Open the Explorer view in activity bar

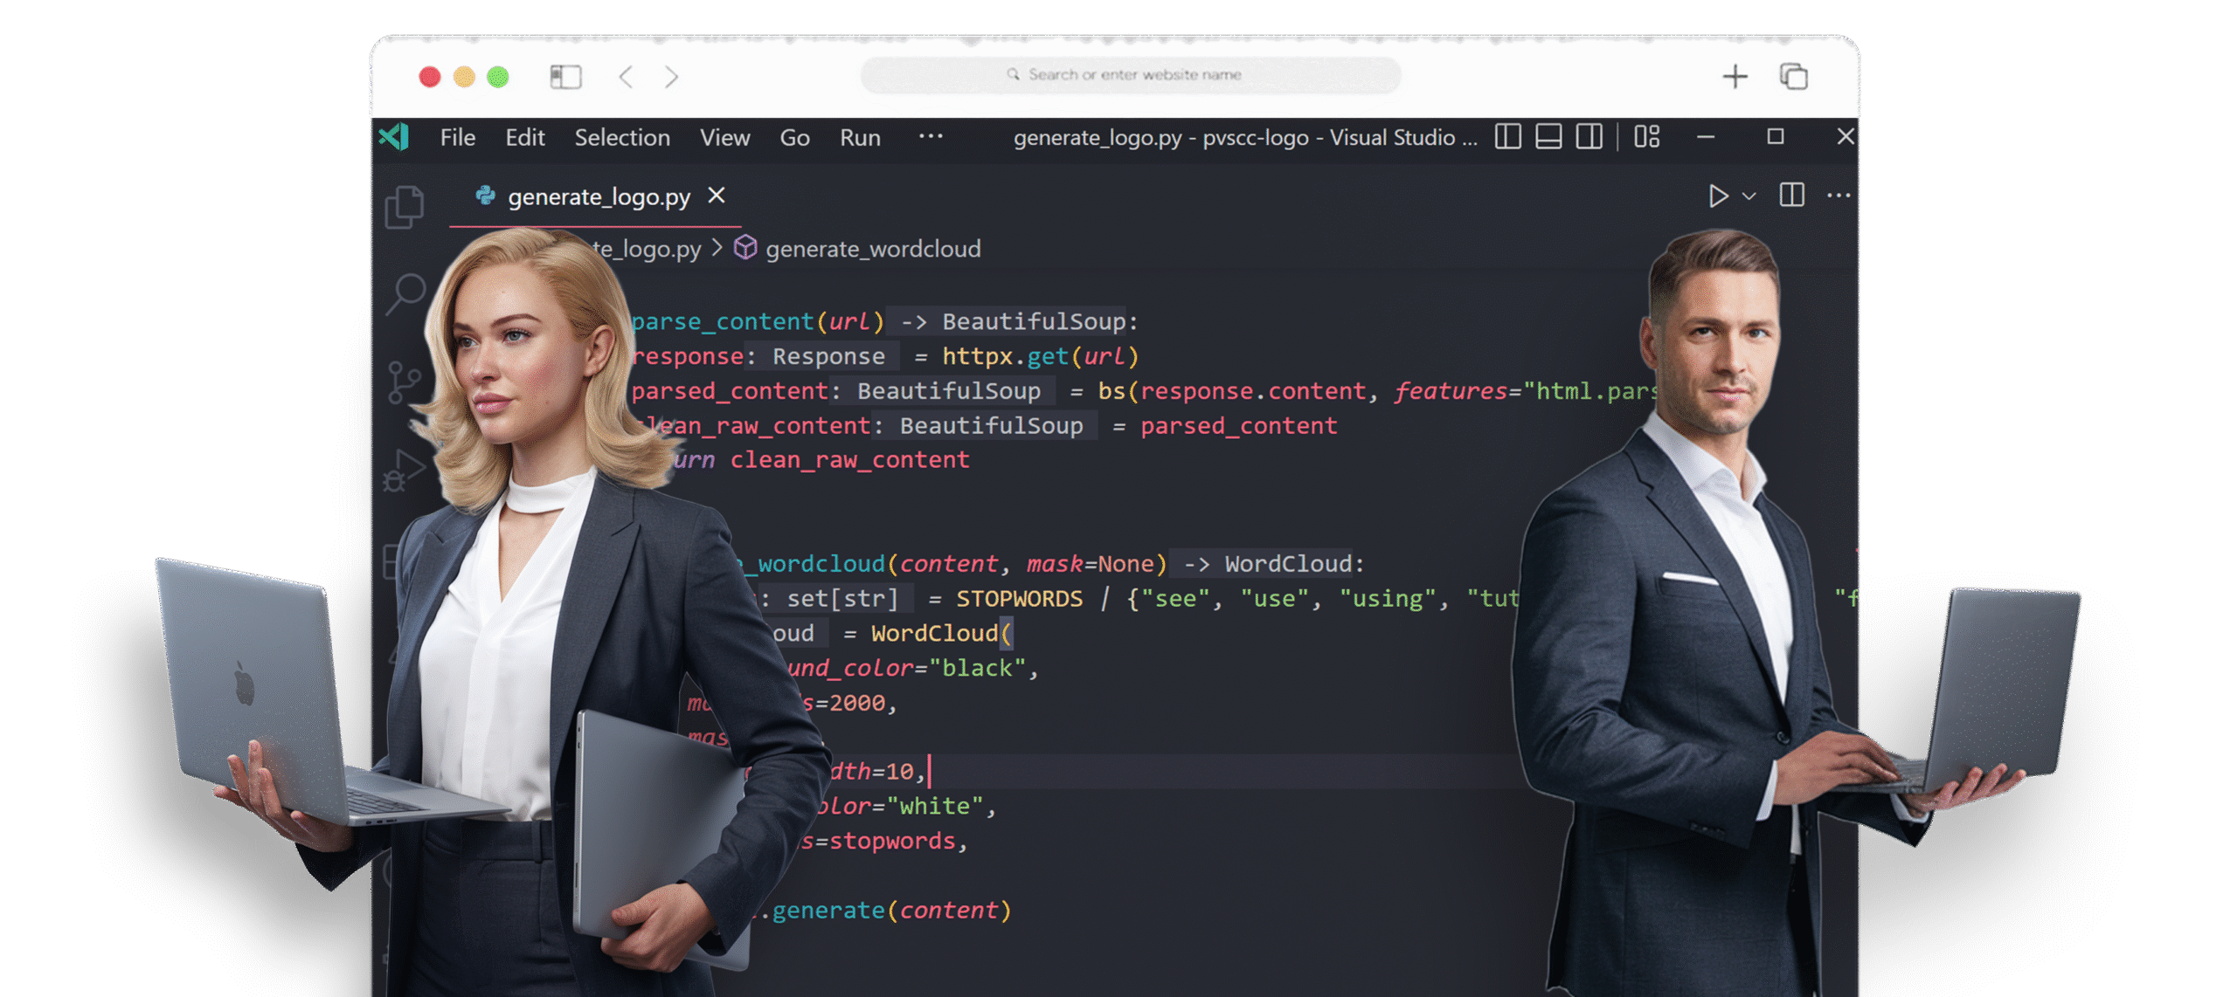404,207
